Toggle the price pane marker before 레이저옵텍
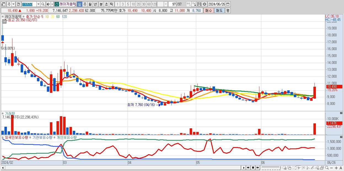The width and height of the screenshot is (344, 171). [x=3, y=17]
